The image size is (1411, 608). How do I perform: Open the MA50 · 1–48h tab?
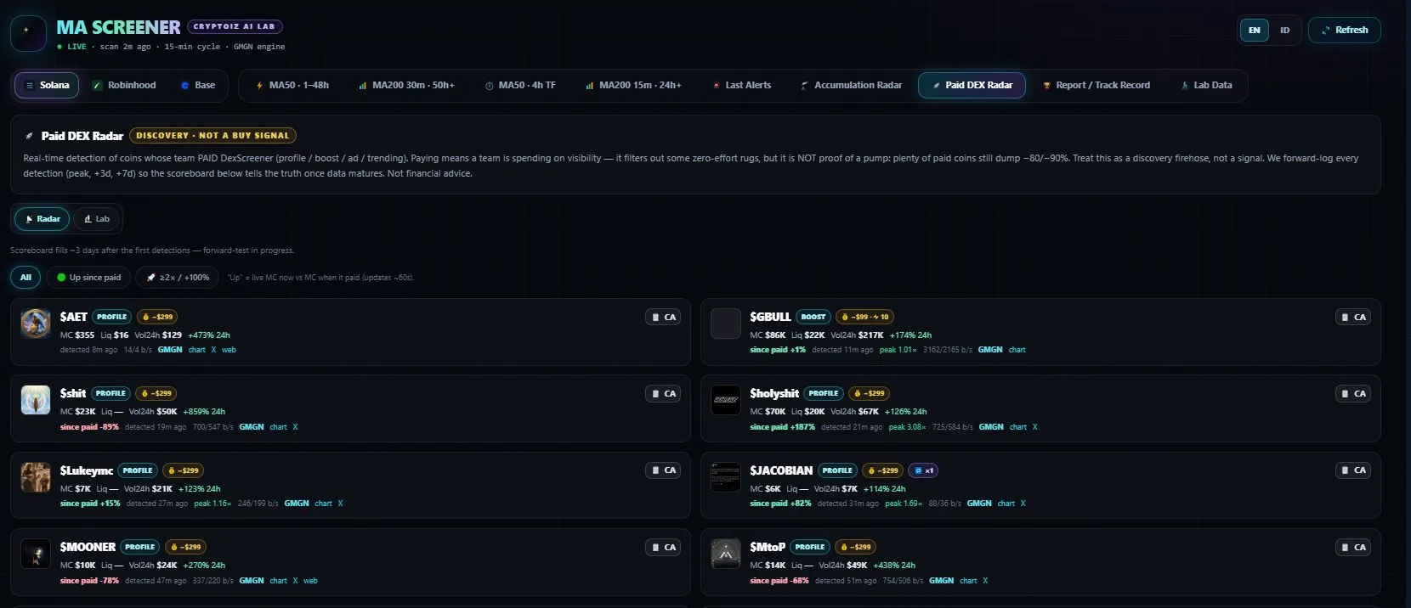[292, 85]
